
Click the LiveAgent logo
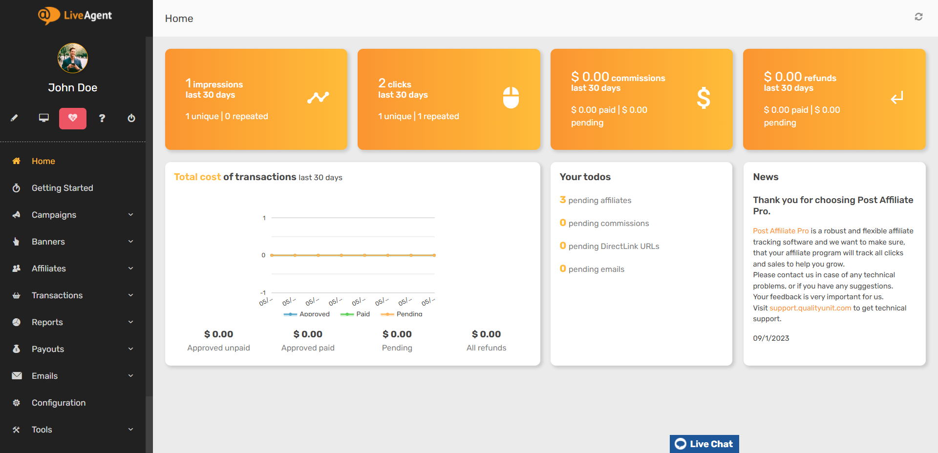[x=75, y=16]
